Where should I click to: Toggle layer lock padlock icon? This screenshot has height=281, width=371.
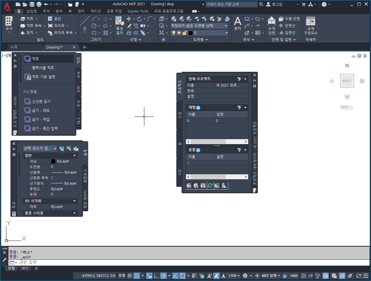pos(184,33)
